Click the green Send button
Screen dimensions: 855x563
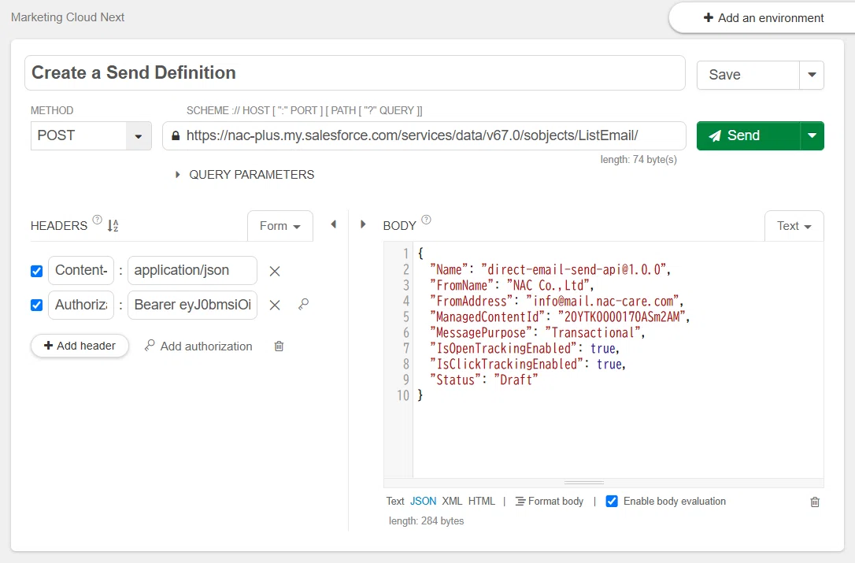pyautogui.click(x=748, y=136)
